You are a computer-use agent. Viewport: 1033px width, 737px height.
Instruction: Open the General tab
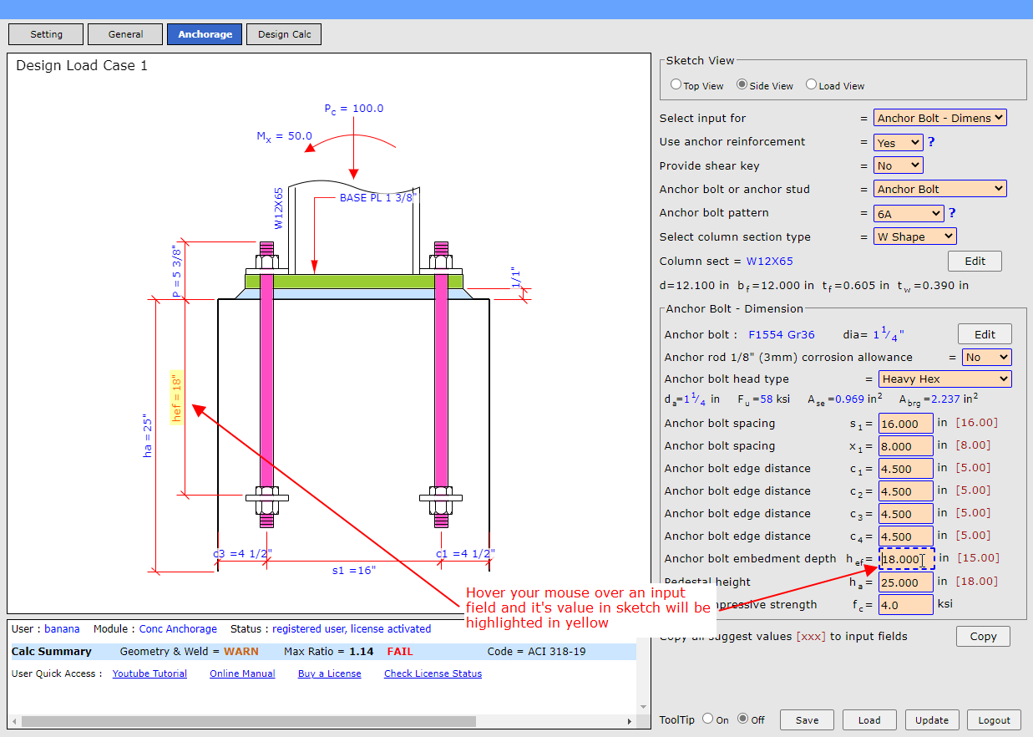(125, 34)
